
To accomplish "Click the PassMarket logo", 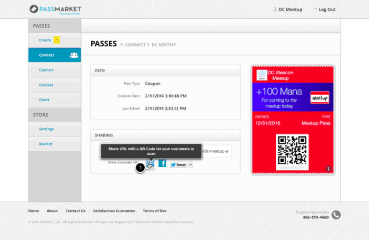I will (56, 10).
